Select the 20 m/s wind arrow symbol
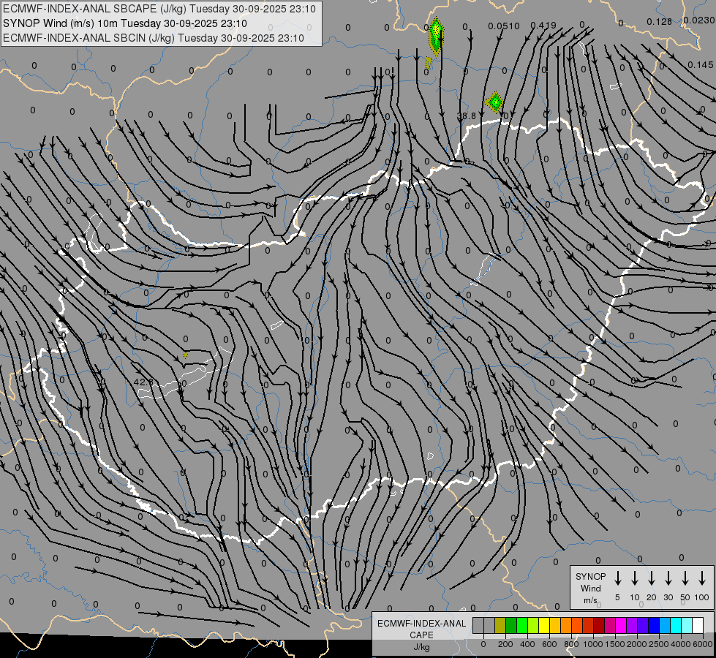This screenshot has height=658, width=716. tap(651, 578)
